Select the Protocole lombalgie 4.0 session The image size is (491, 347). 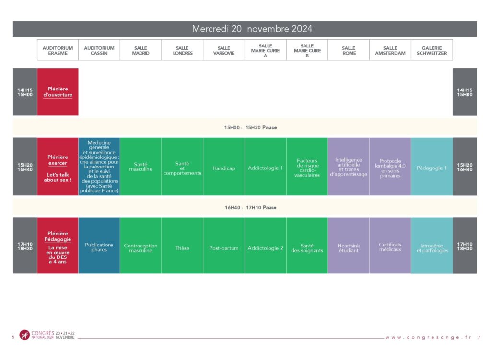(x=390, y=167)
